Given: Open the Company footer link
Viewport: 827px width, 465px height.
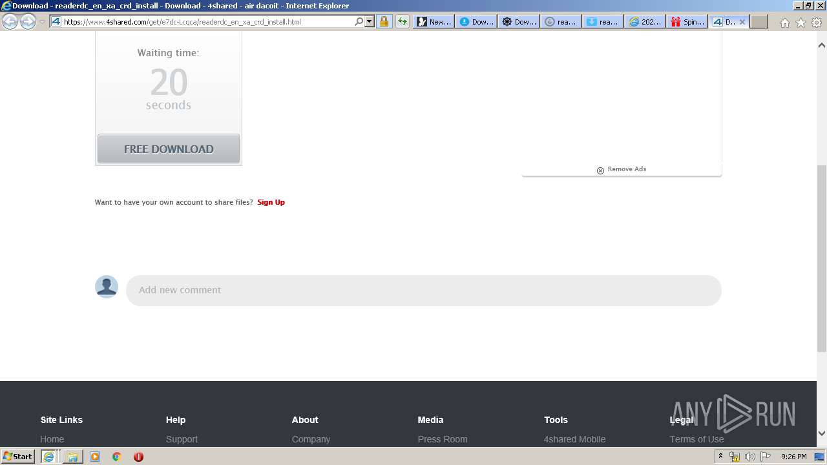Looking at the screenshot, I should pos(311,439).
